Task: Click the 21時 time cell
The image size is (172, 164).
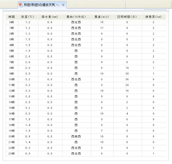Action: [11, 142]
